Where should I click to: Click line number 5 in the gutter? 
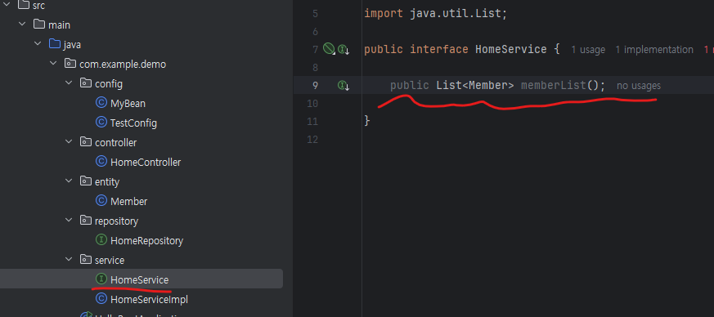point(315,14)
